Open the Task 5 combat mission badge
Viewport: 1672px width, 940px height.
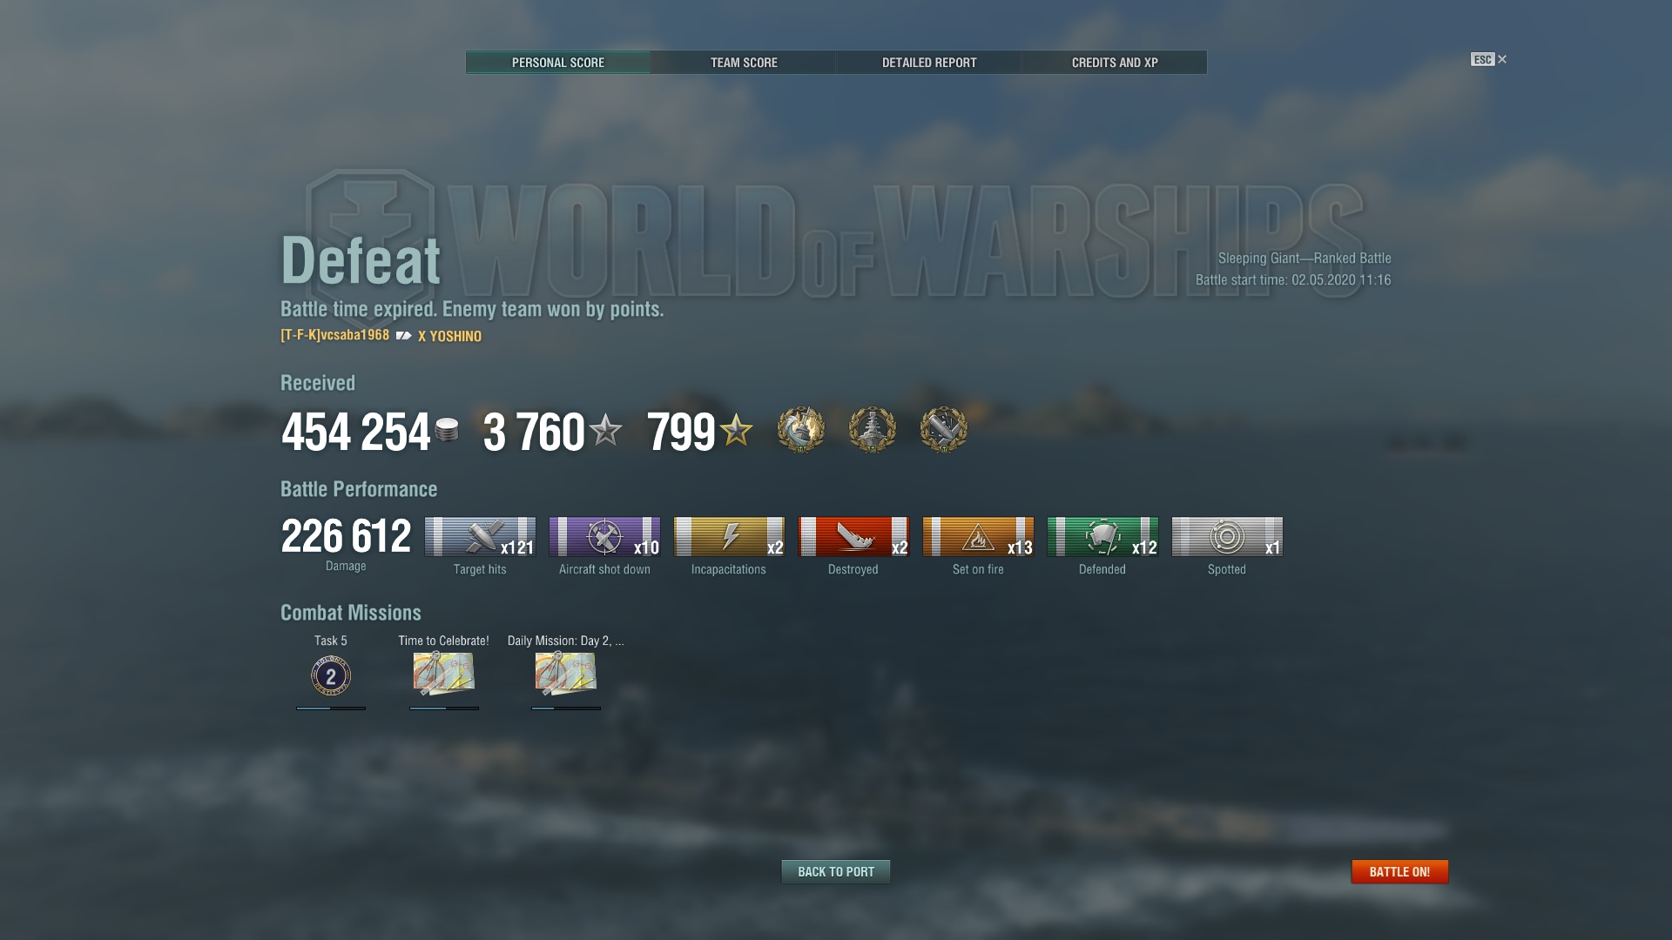click(331, 676)
